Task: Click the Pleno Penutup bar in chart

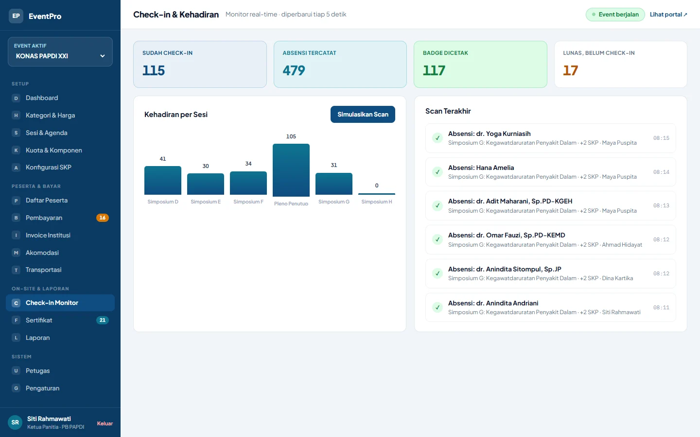Action: [x=291, y=170]
